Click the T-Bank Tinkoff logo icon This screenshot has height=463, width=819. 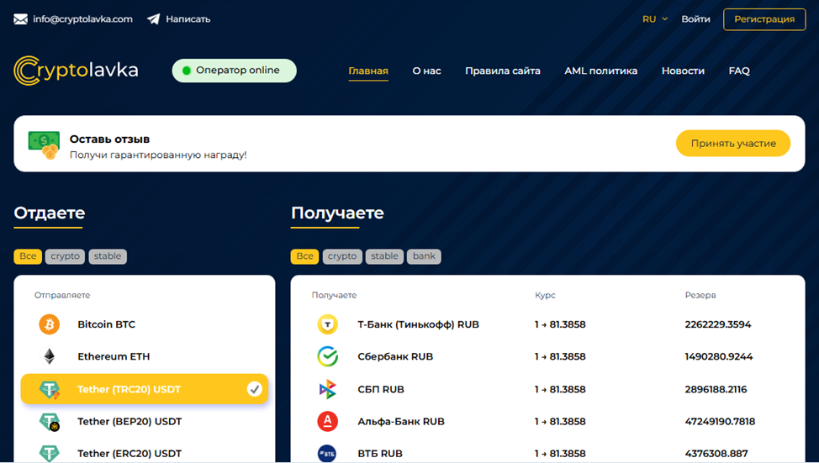click(327, 324)
